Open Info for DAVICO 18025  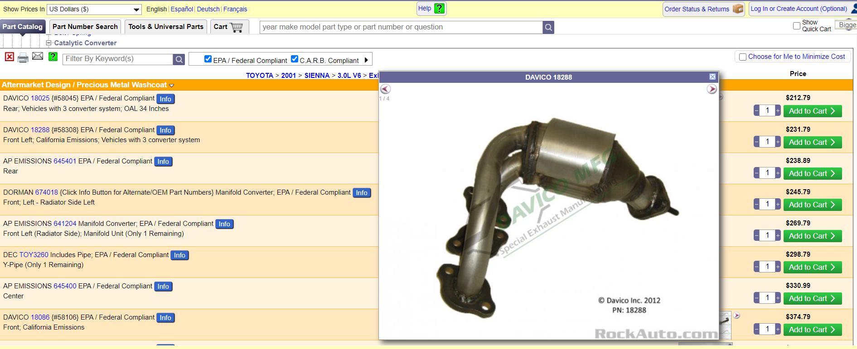[x=165, y=99]
